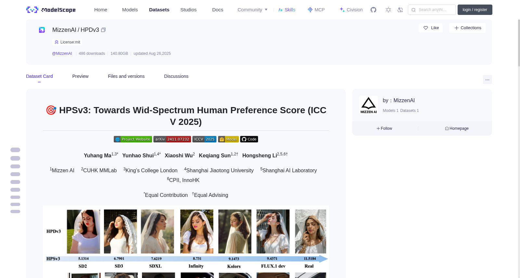Viewport: 520px width, 278px height.
Task: Click the Kolors sample image thumbnail
Action: point(235,231)
